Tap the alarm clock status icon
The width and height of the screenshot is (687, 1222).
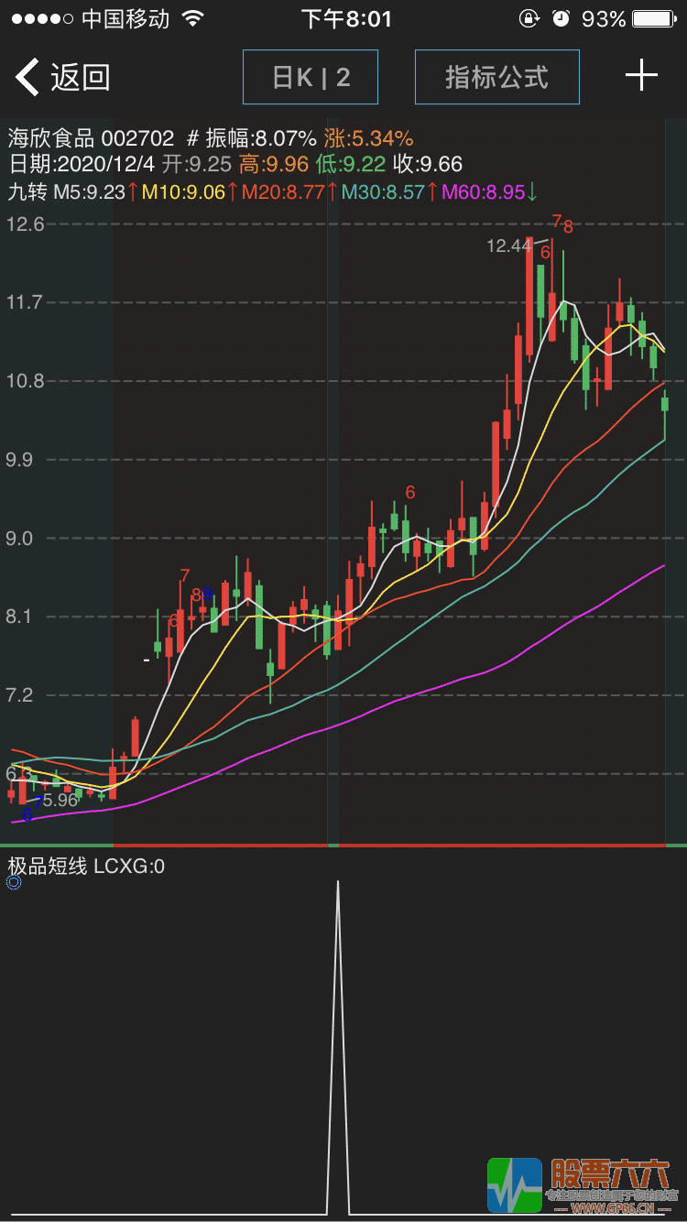click(561, 19)
